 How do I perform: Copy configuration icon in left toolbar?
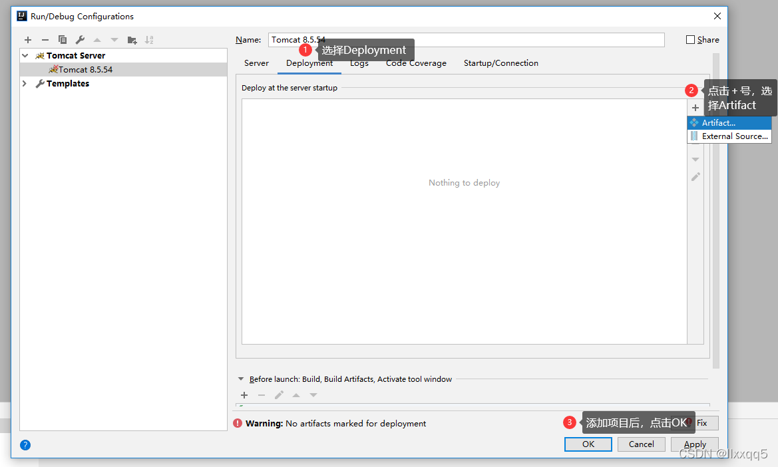click(x=63, y=40)
